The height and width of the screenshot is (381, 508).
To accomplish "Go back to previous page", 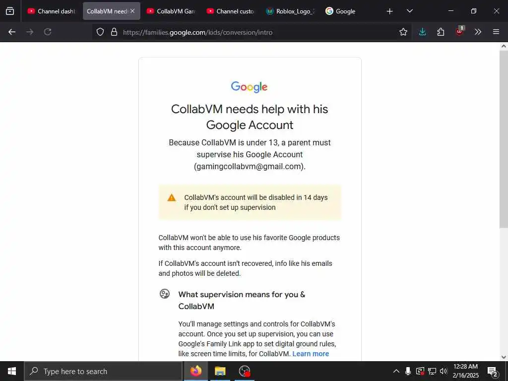I will pyautogui.click(x=12, y=32).
